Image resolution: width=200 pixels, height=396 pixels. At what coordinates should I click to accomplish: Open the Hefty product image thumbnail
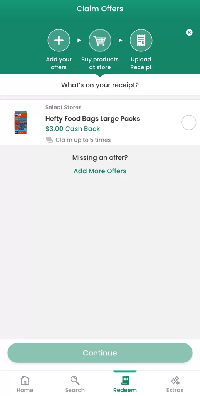(20, 123)
